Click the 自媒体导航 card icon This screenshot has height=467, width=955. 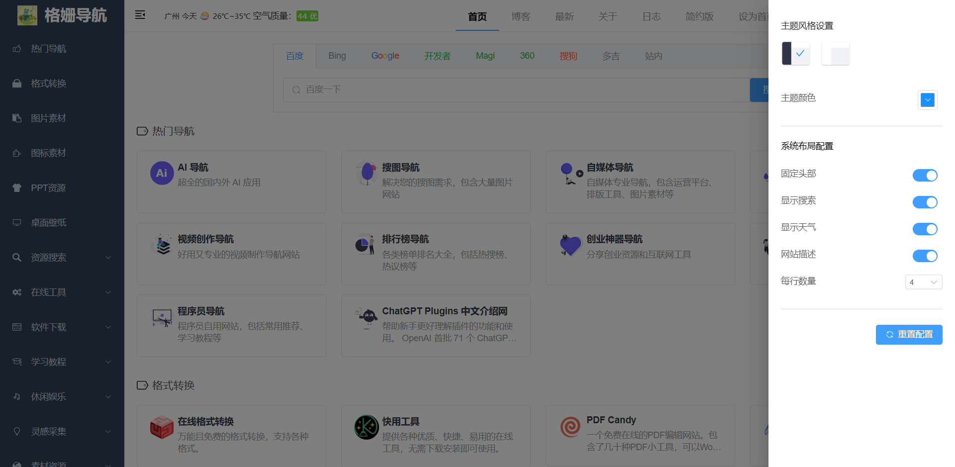(571, 173)
